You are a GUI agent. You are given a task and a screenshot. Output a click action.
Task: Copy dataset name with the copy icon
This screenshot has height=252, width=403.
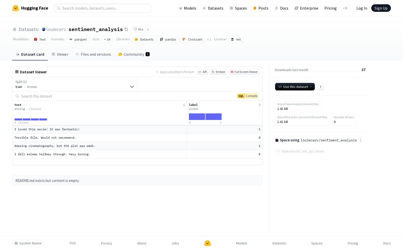(x=126, y=29)
